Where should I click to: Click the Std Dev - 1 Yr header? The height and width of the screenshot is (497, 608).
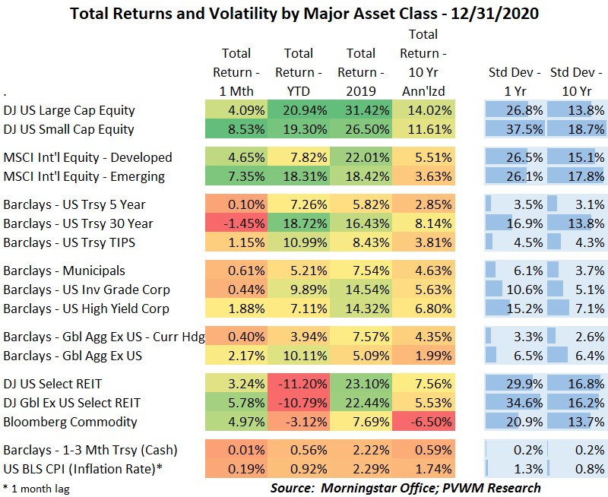tap(515, 81)
